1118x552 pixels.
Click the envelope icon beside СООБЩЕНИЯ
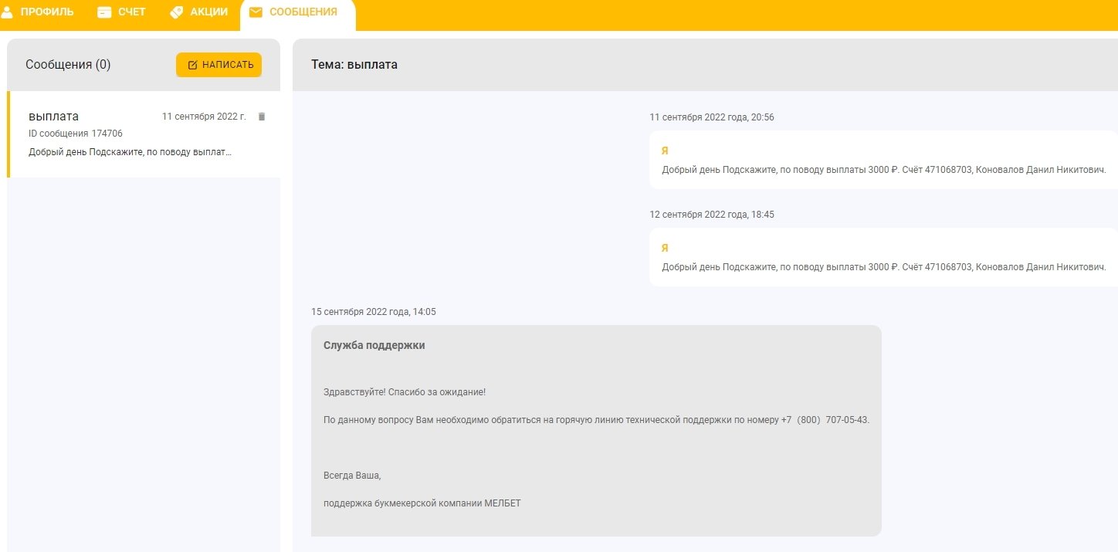point(256,12)
